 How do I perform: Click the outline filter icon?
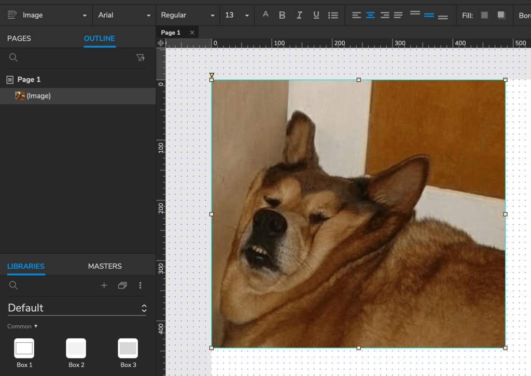(x=141, y=57)
